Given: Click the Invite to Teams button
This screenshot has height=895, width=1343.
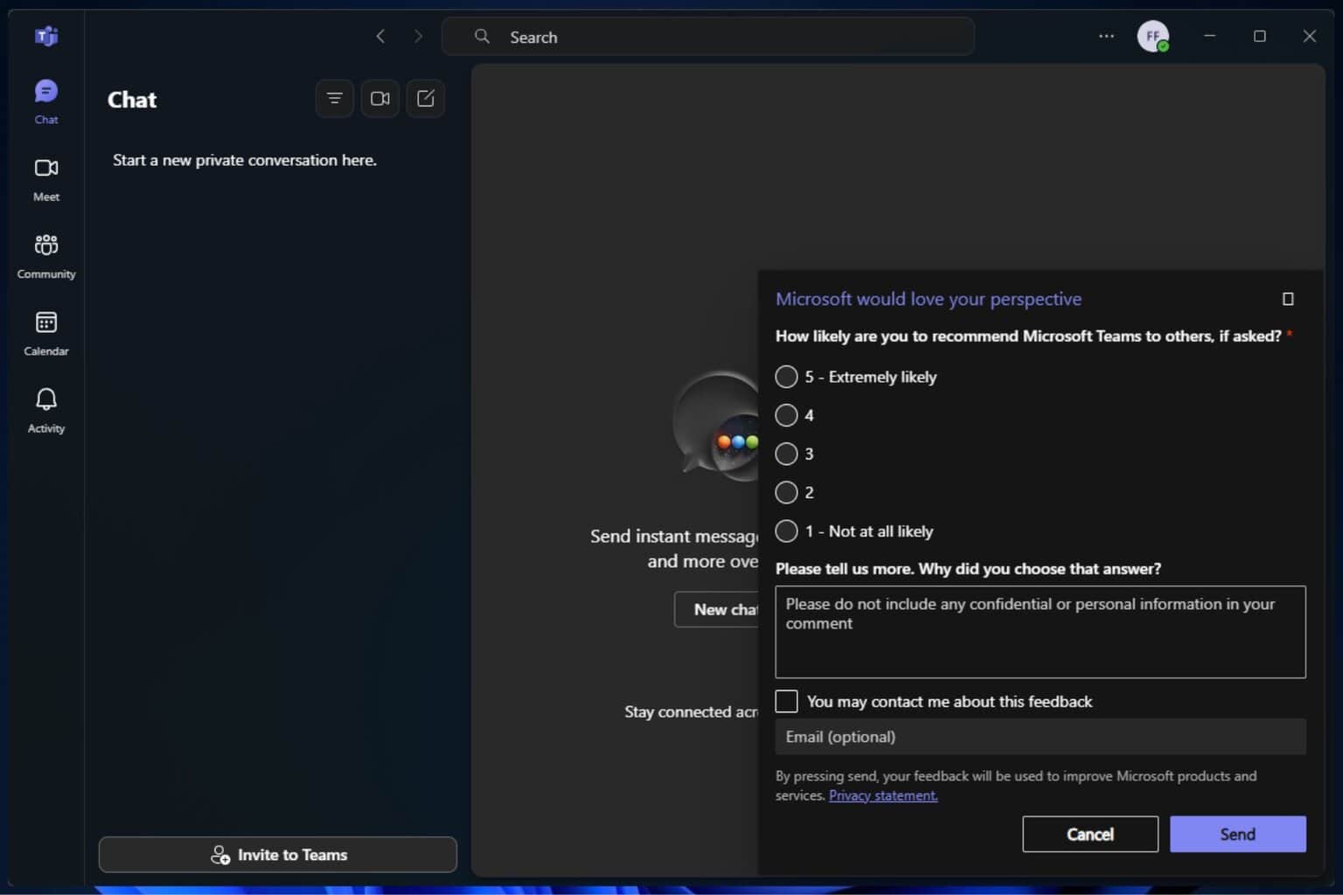Looking at the screenshot, I should click(x=278, y=855).
